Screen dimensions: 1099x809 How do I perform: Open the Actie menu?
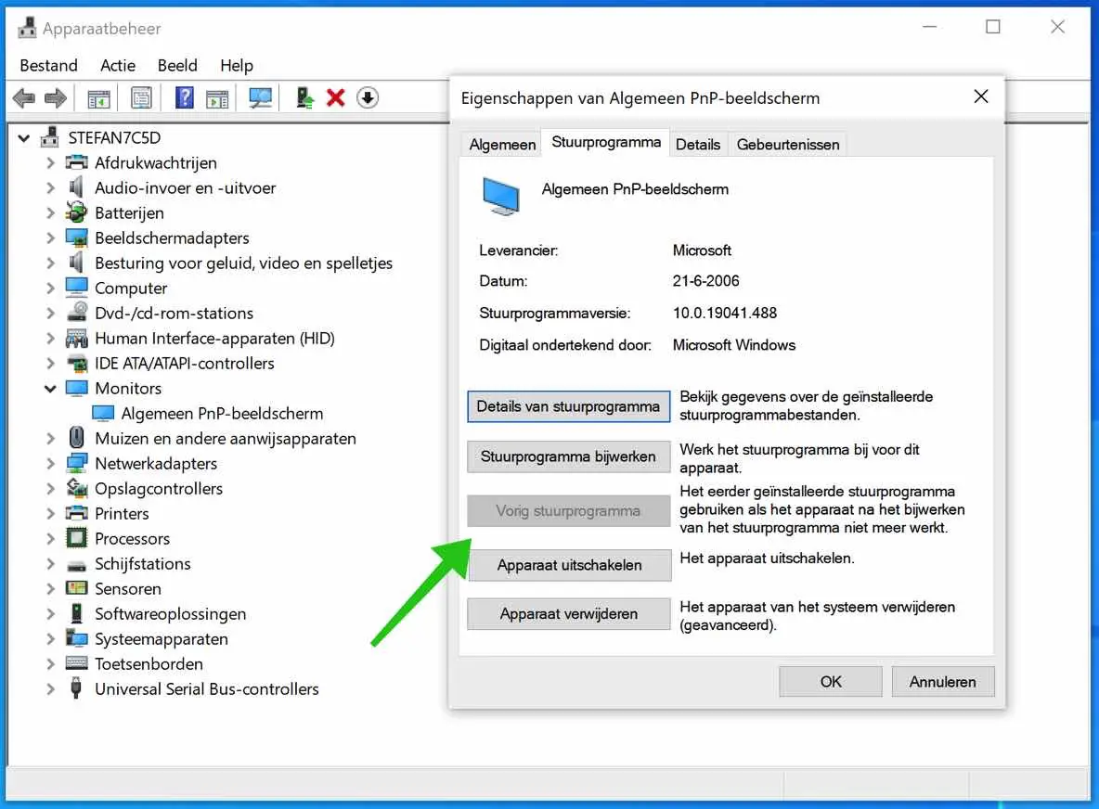118,65
